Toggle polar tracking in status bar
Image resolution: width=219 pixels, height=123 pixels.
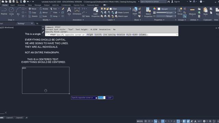click(163, 121)
